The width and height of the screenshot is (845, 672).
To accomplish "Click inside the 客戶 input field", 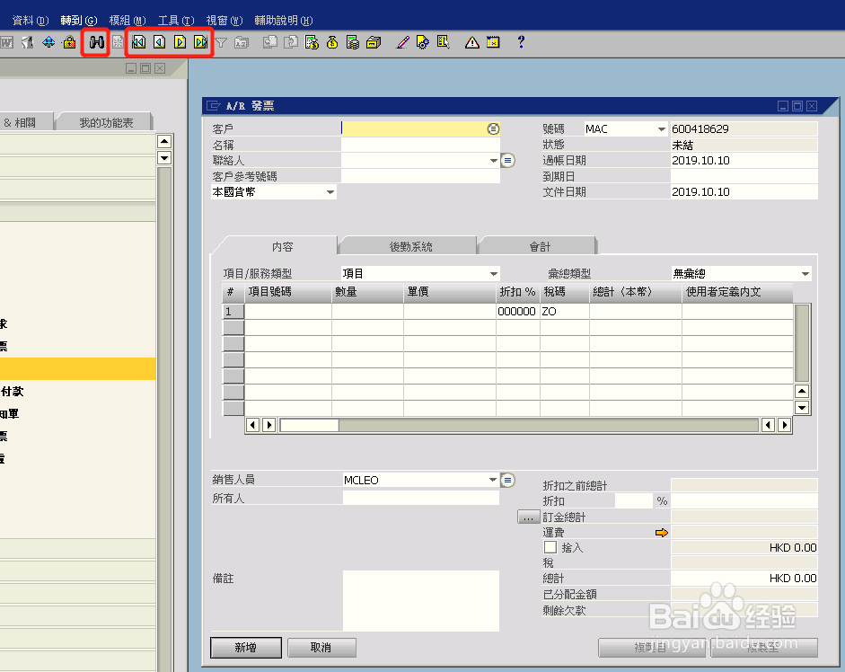I will (413, 128).
